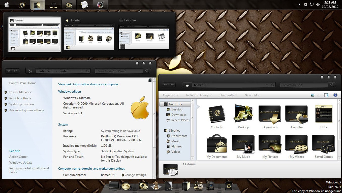Image resolution: width=342 pixels, height=193 pixels.
Task: Open the My Music iPod-style icon
Action: coord(243,143)
